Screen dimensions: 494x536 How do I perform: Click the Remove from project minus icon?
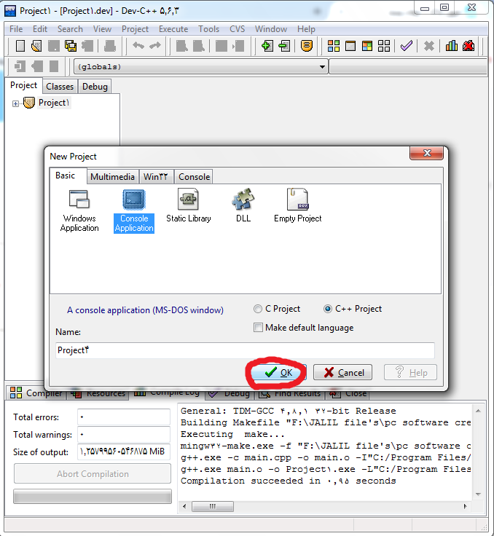point(284,45)
